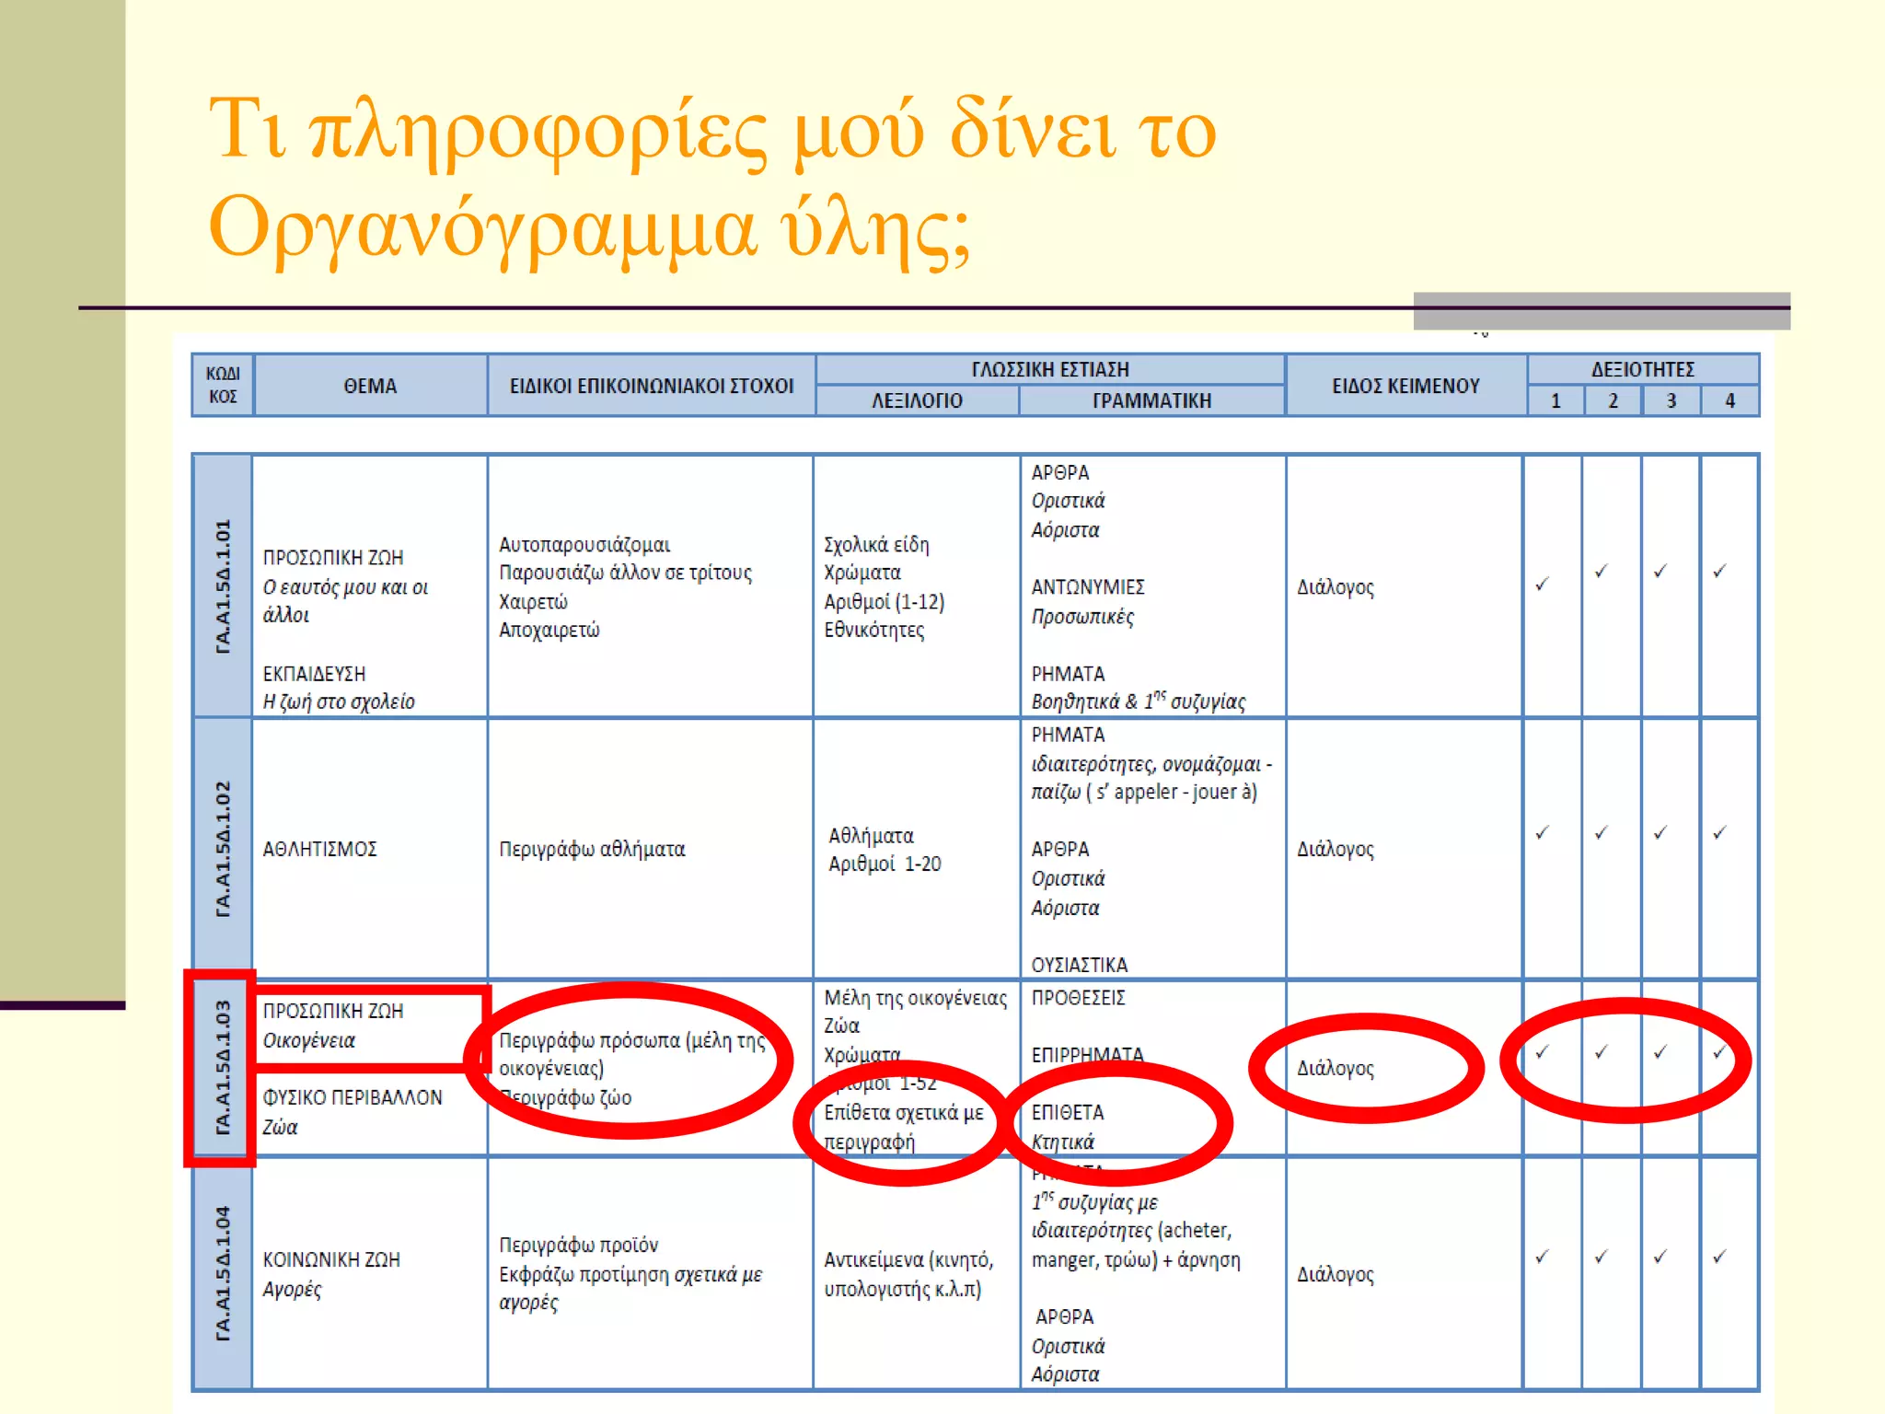Click 'ΟΥΣΙΑΣΤΙΚΑ' grammar entry

(x=1079, y=964)
